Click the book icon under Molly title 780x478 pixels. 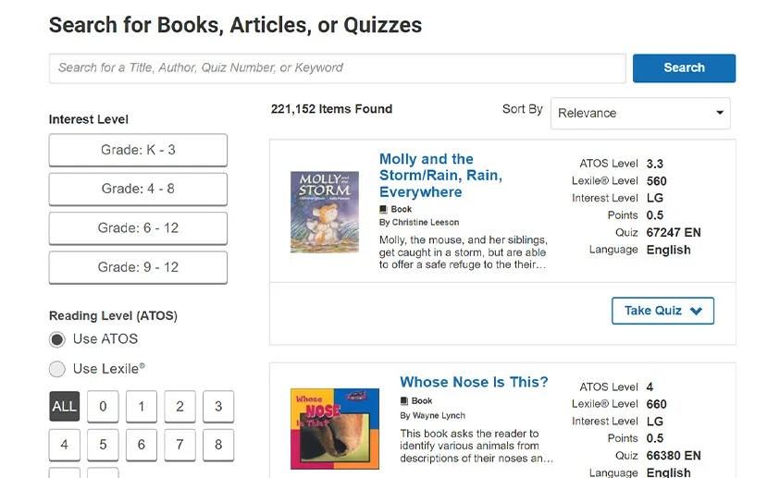coord(383,210)
